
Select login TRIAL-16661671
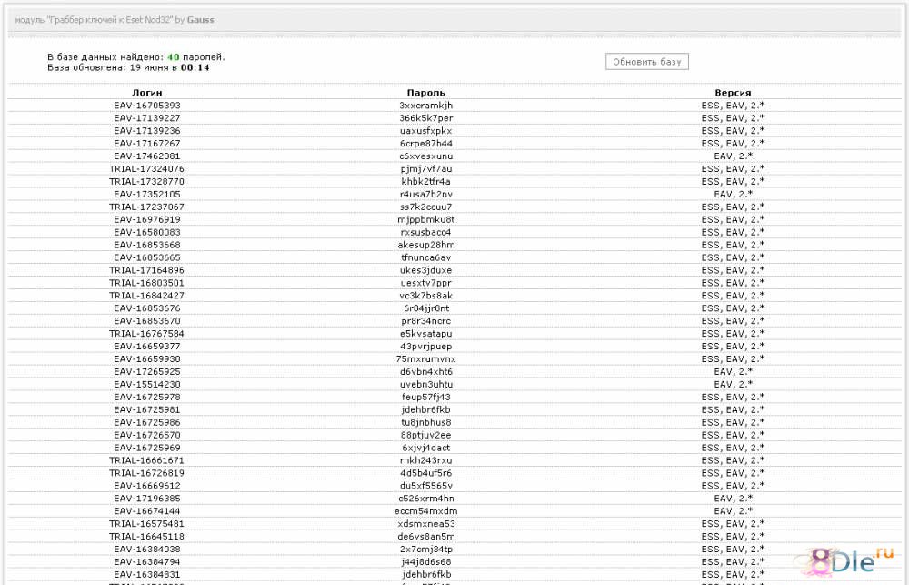(x=146, y=460)
